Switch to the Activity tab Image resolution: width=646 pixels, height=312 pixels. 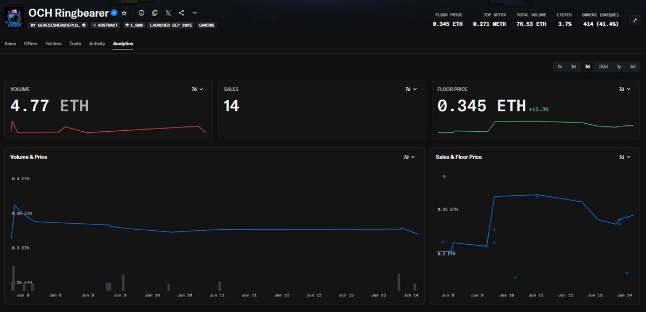(x=97, y=44)
